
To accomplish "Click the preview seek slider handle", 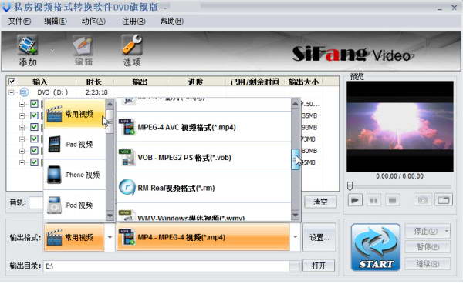I will pos(350,186).
